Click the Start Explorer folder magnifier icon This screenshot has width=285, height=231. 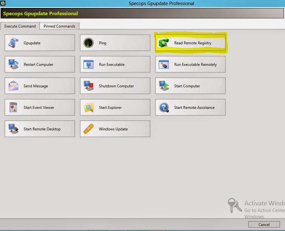coord(89,107)
